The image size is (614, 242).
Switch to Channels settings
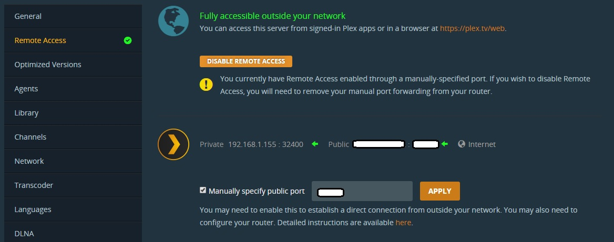73,137
